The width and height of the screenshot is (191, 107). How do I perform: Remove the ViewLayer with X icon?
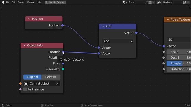[x=188, y=2]
